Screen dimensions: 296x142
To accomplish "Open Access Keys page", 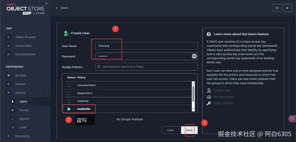I will pos(24,46).
